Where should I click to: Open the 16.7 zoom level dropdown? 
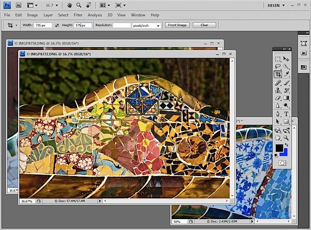point(52,5)
